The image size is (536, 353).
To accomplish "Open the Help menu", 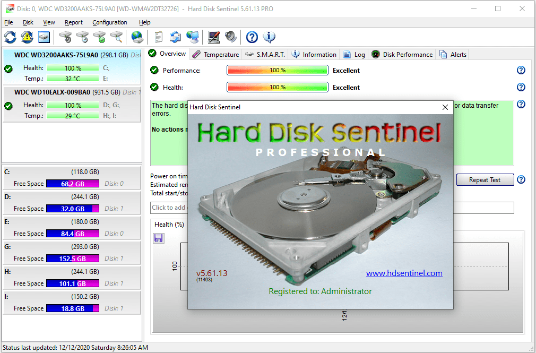I will [144, 22].
